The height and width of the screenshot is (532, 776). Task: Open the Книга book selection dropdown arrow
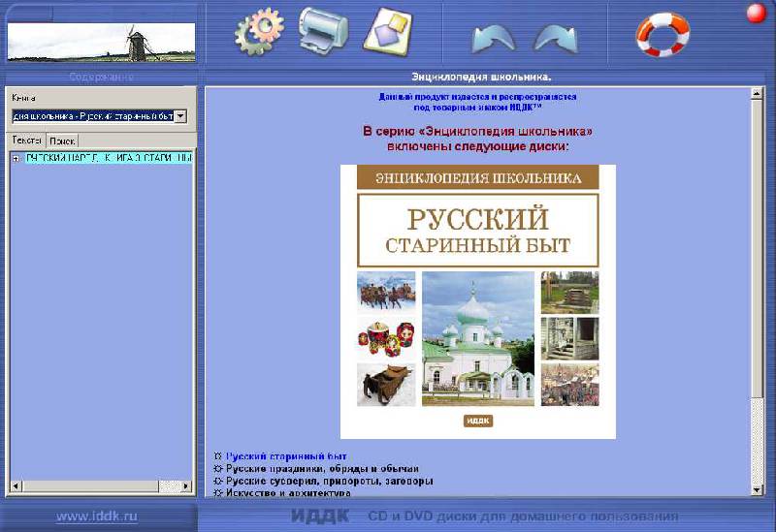(180, 115)
